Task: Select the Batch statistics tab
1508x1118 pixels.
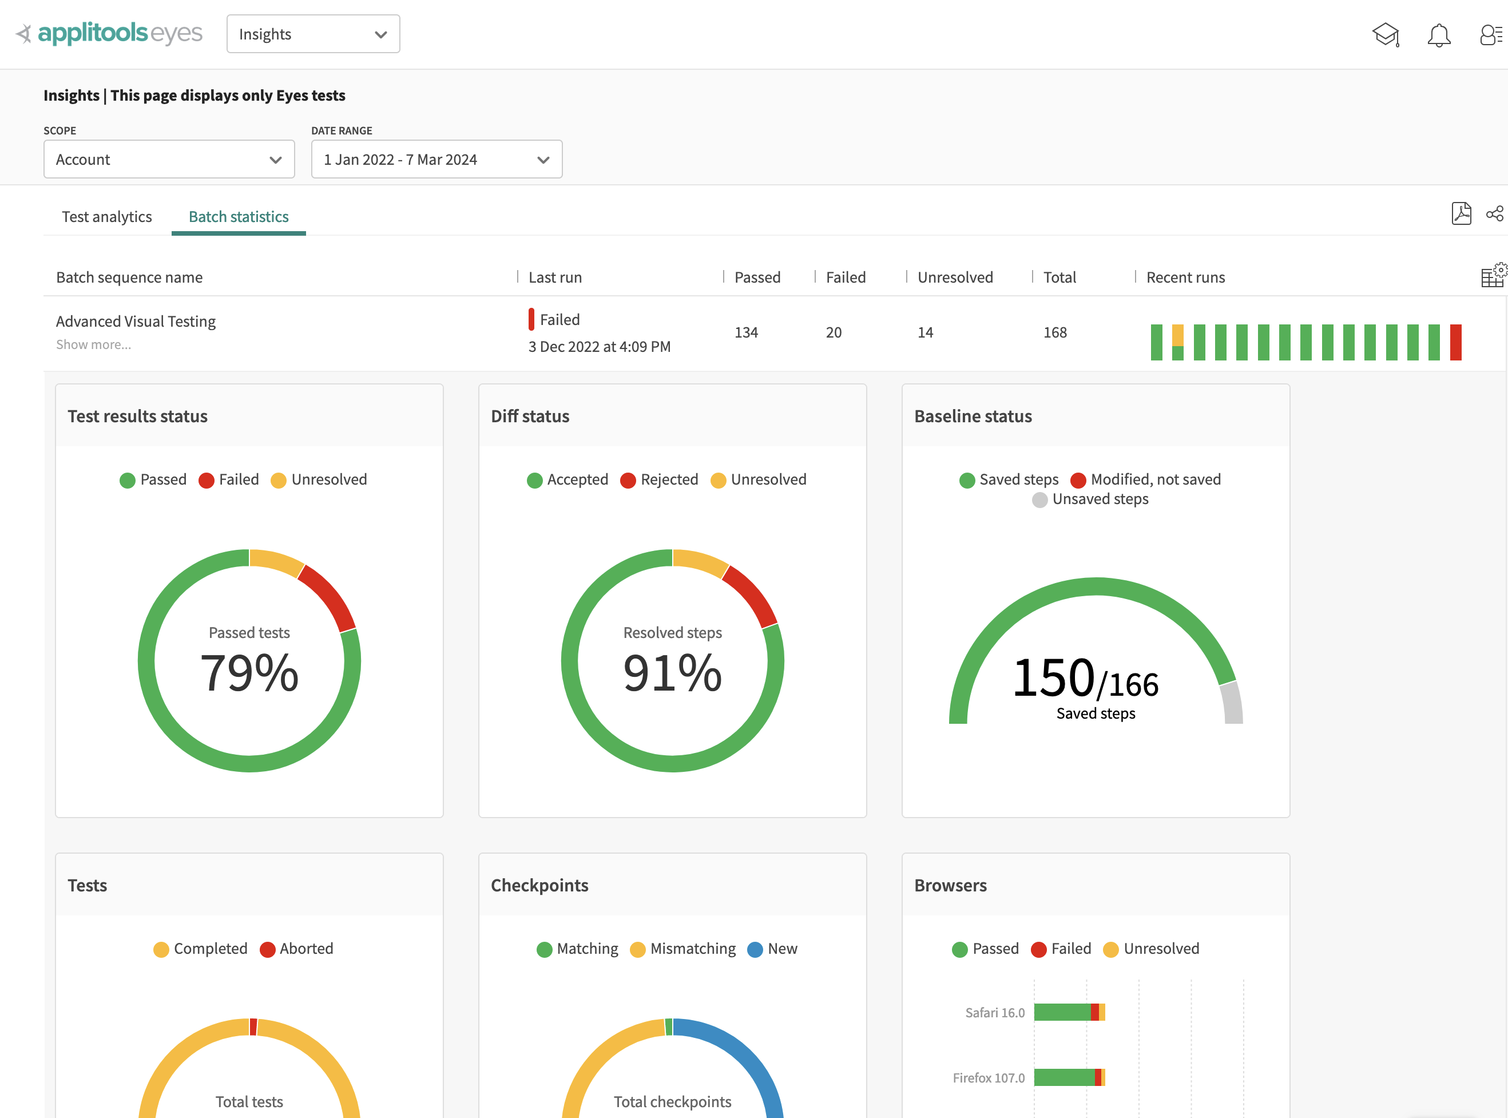Action: [x=239, y=216]
